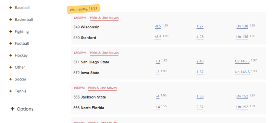The image size is (274, 123).
Task: Select Wisconsin -8.5 spread
Action: (158, 26)
